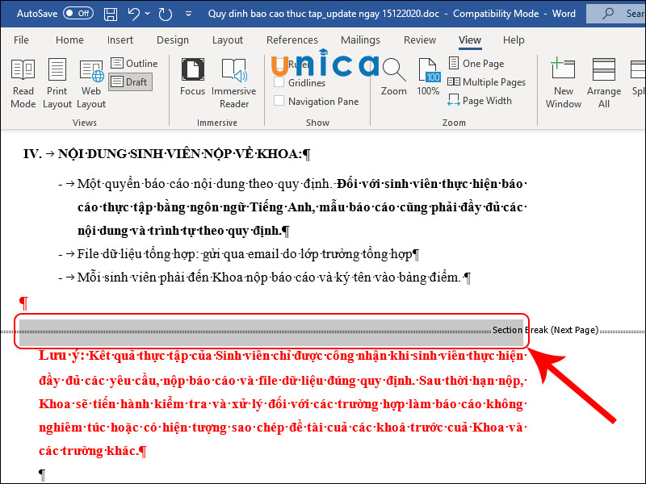646x484 pixels.
Task: Open the Mailings tab
Action: (360, 40)
